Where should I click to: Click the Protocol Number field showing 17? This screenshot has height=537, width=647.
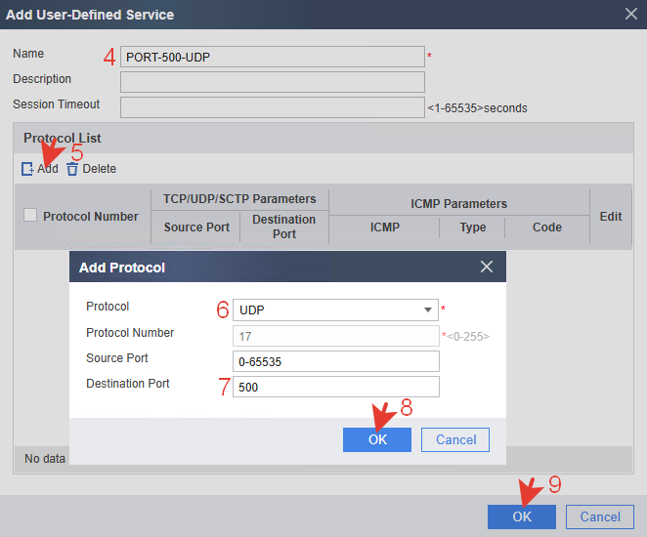coord(335,336)
